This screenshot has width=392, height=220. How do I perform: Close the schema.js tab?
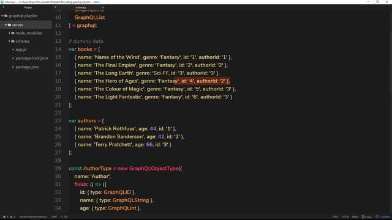[x=103, y=7]
